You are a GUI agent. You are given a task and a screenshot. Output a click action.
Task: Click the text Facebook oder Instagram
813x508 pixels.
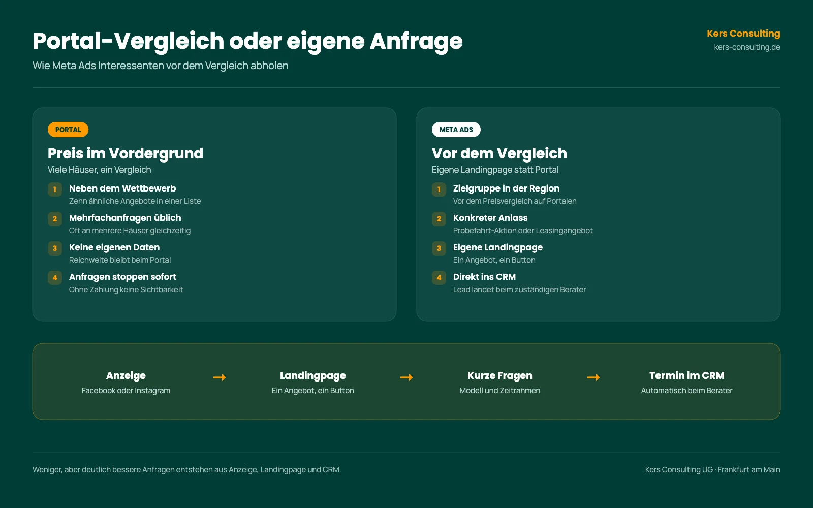(126, 391)
